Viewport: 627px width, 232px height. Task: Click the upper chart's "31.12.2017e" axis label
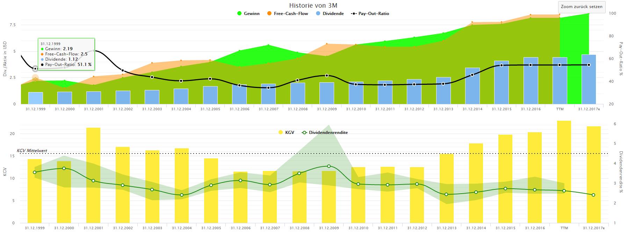tap(589, 109)
